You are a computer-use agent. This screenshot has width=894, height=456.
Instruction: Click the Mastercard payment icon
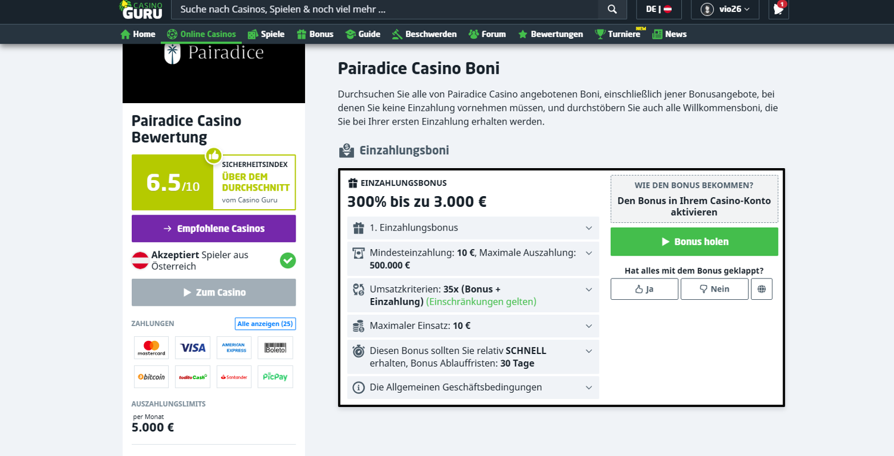(151, 348)
